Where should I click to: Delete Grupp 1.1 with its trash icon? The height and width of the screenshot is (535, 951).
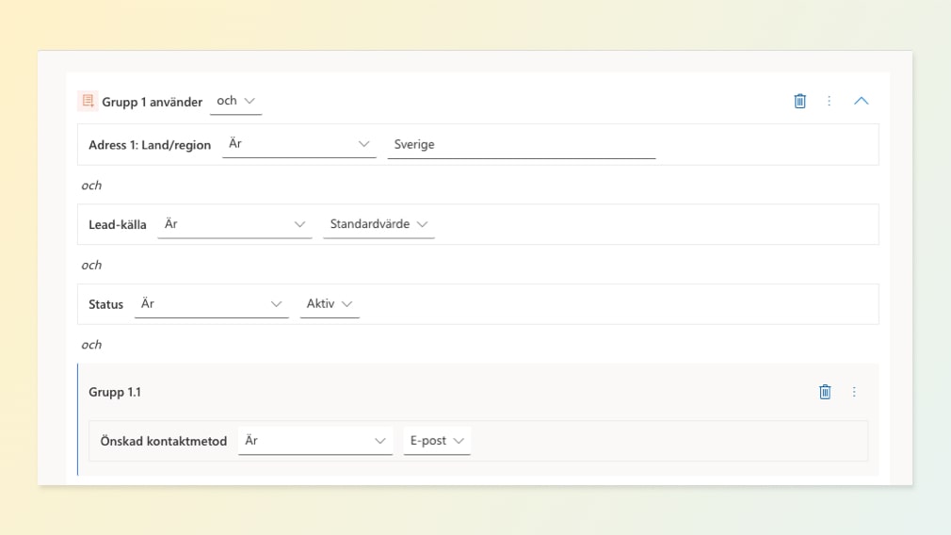(x=825, y=392)
